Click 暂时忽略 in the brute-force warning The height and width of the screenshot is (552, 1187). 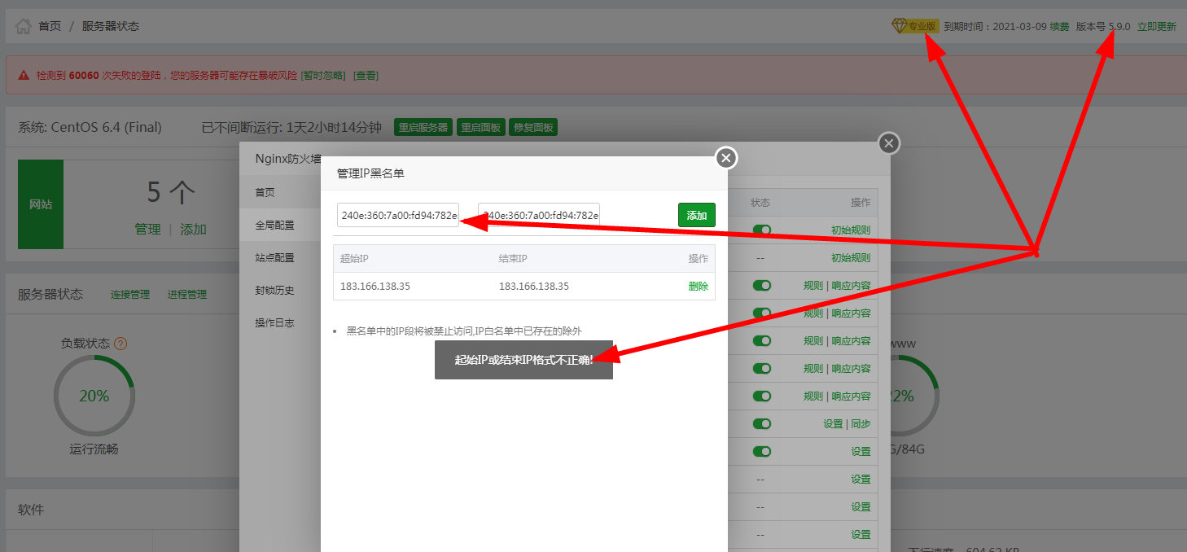pyautogui.click(x=323, y=76)
